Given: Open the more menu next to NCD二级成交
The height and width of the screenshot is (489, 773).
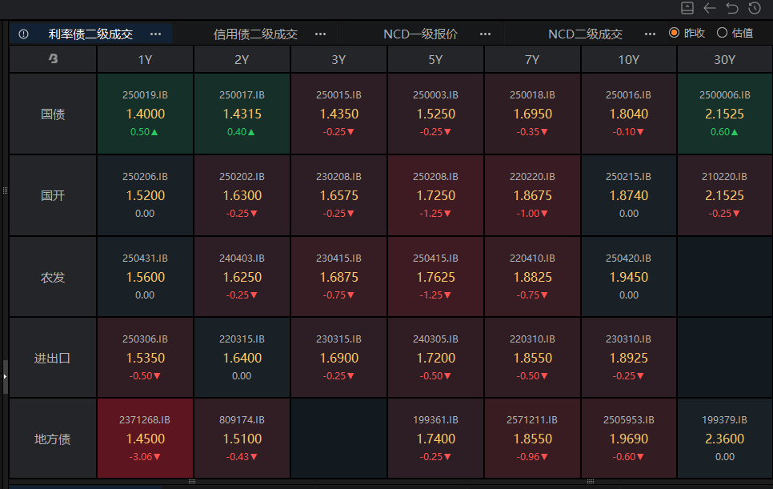Looking at the screenshot, I should 650,34.
